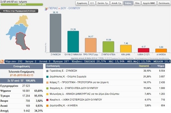Image resolution: width=171 pixels, height=113 pixels.
Task: Click the green 100,00% progress bar
Action: coord(22,5)
